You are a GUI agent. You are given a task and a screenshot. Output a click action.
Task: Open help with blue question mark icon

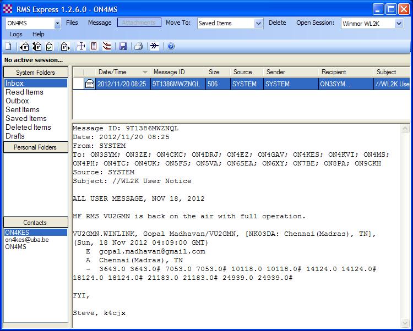coord(171,47)
